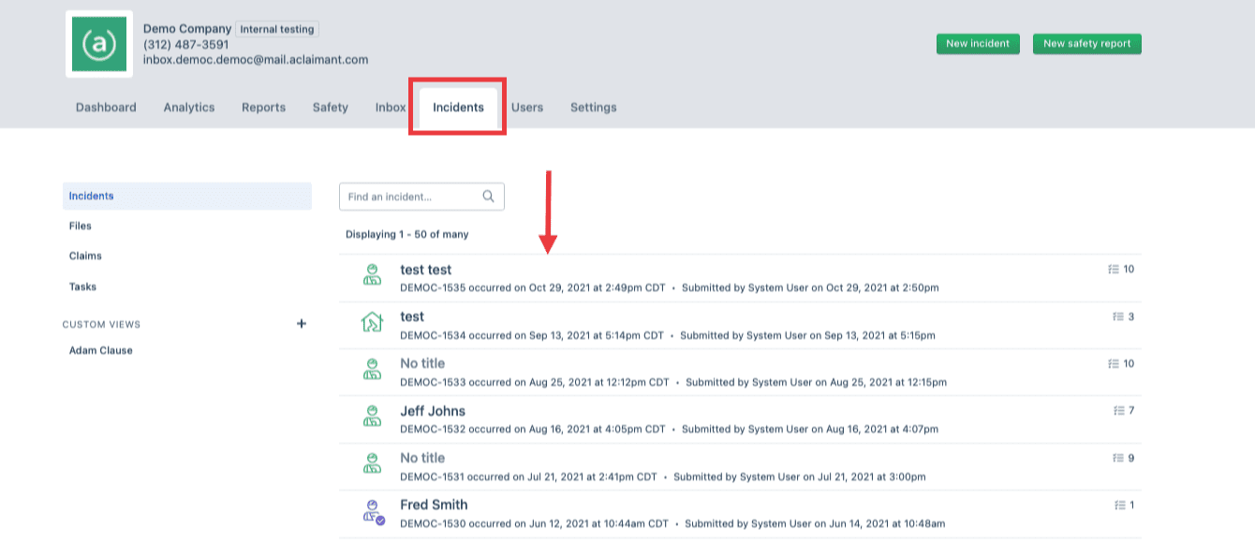
Task: Open Claims in the sidebar
Action: click(x=85, y=256)
